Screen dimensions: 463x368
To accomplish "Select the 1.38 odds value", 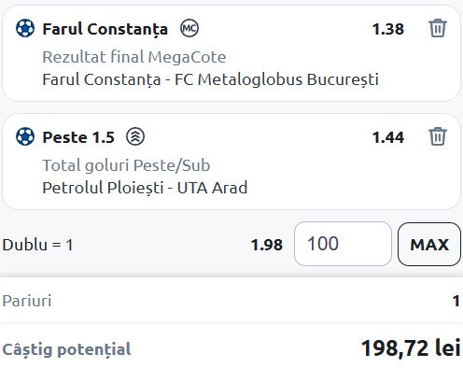I will click(x=388, y=29).
